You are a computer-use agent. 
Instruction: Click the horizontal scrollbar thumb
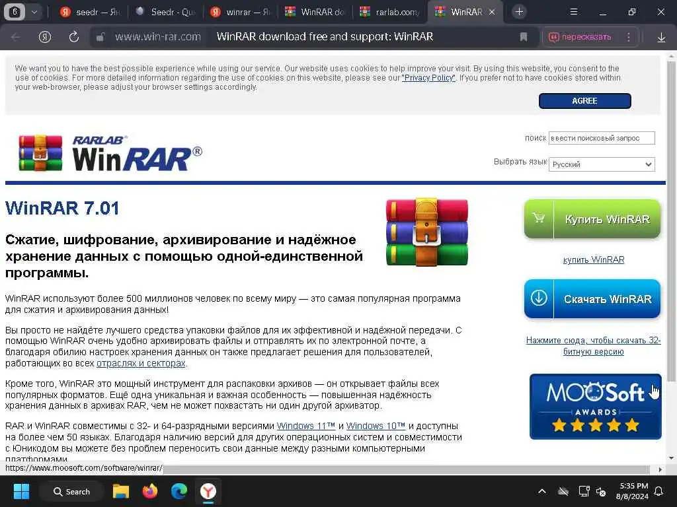[x=407, y=469]
